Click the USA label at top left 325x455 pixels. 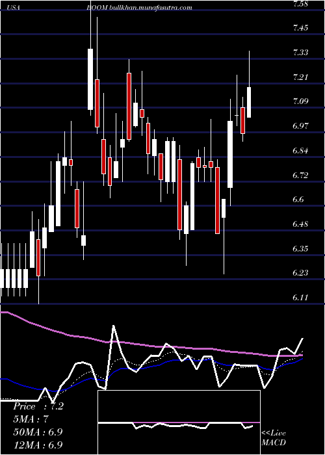tap(13, 8)
